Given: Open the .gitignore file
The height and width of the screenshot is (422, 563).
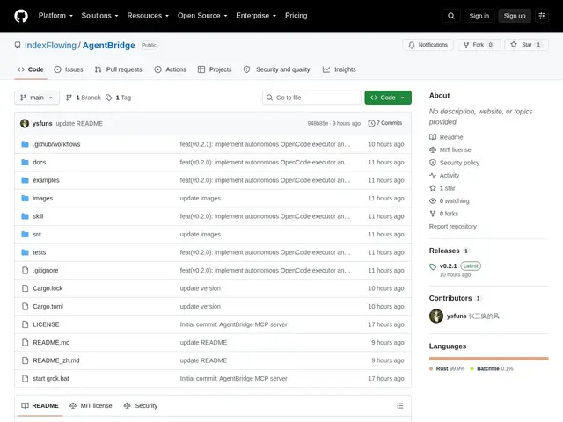Looking at the screenshot, I should 45,270.
